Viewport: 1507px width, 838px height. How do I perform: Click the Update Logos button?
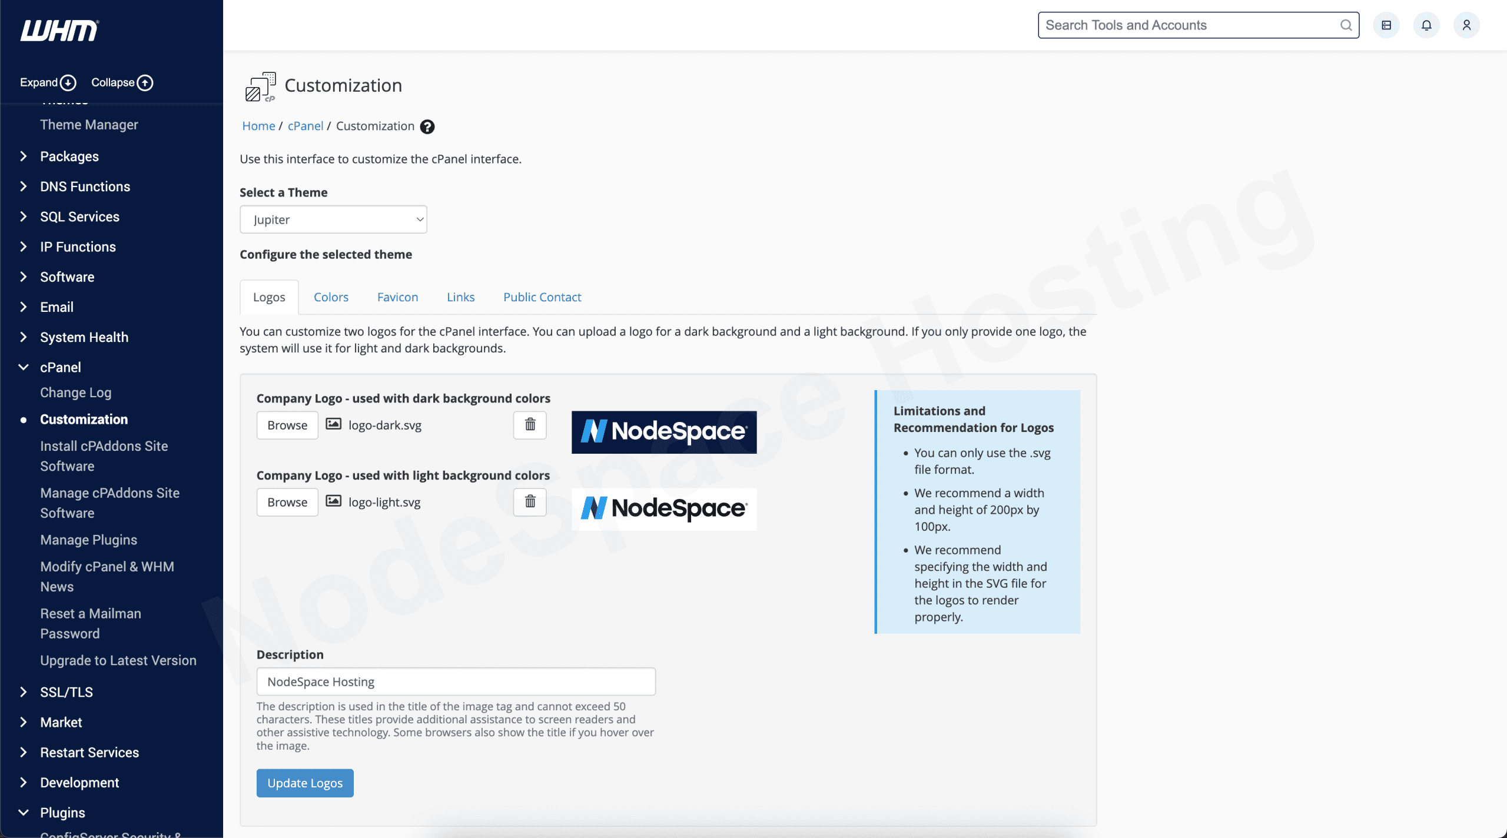click(305, 783)
